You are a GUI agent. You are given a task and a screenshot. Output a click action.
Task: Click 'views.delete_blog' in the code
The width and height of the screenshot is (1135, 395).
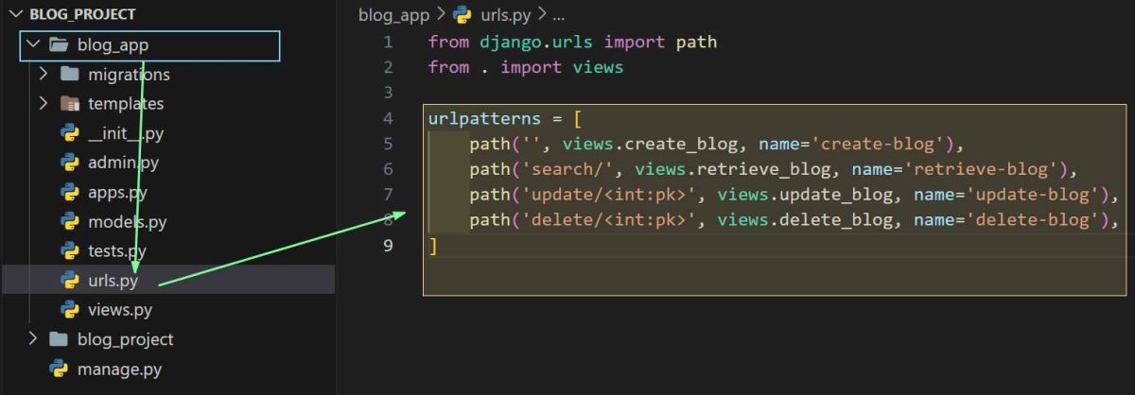[804, 220]
